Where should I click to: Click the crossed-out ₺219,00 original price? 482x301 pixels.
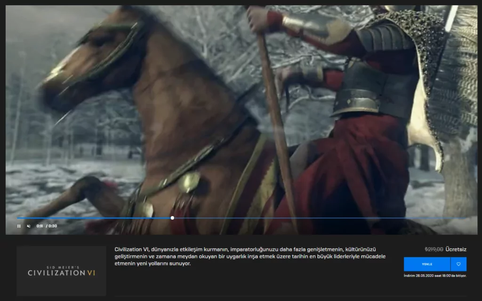tap(434, 249)
